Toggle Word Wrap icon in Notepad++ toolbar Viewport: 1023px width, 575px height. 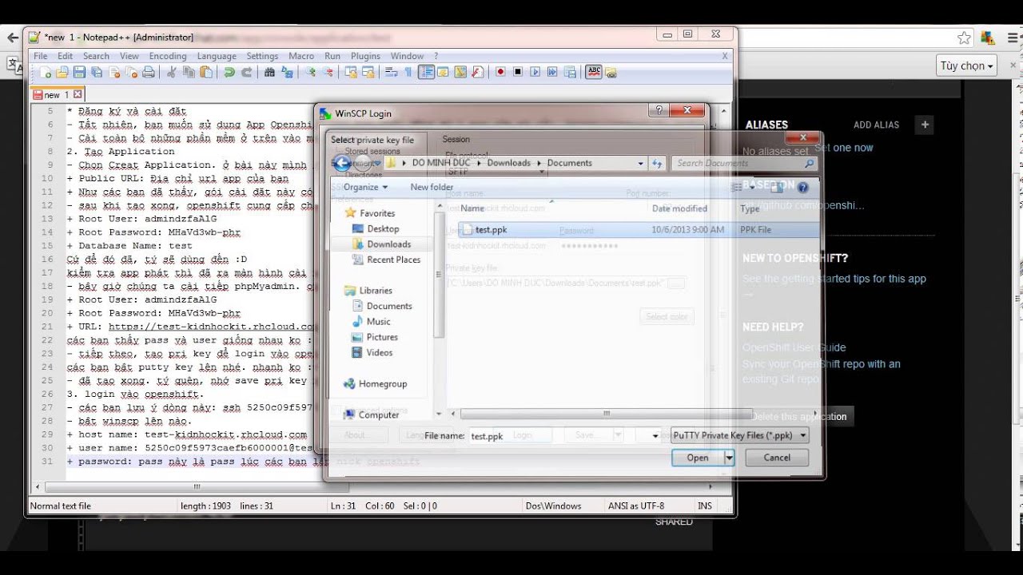tap(391, 72)
